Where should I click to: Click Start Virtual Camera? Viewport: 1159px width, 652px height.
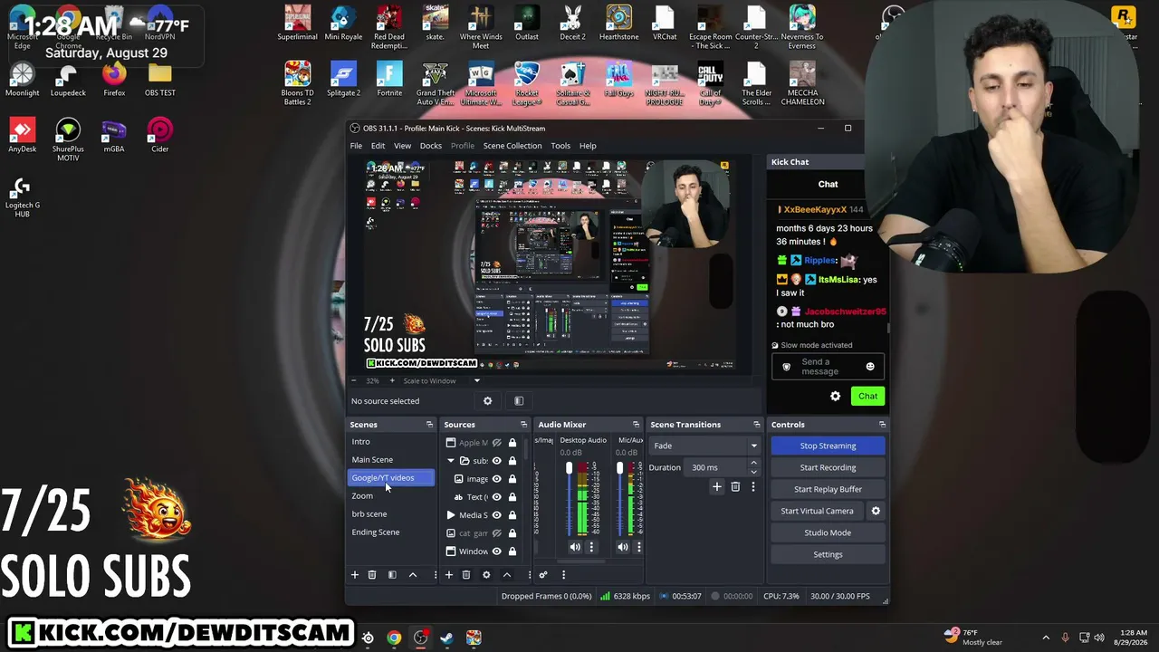[x=817, y=511]
